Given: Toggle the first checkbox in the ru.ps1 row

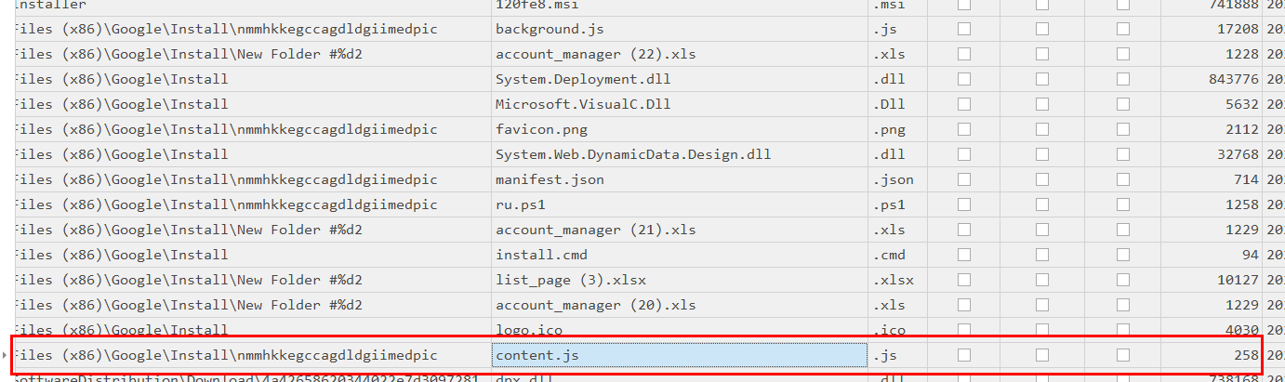Looking at the screenshot, I should [x=964, y=204].
